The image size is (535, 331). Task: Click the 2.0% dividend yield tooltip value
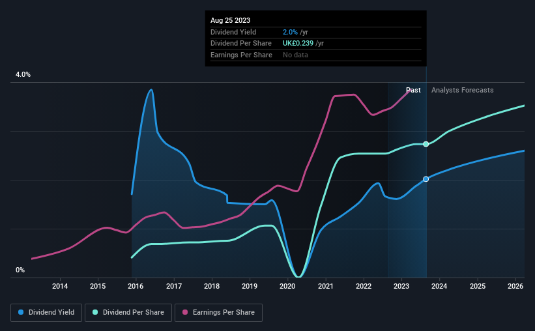[x=290, y=32]
